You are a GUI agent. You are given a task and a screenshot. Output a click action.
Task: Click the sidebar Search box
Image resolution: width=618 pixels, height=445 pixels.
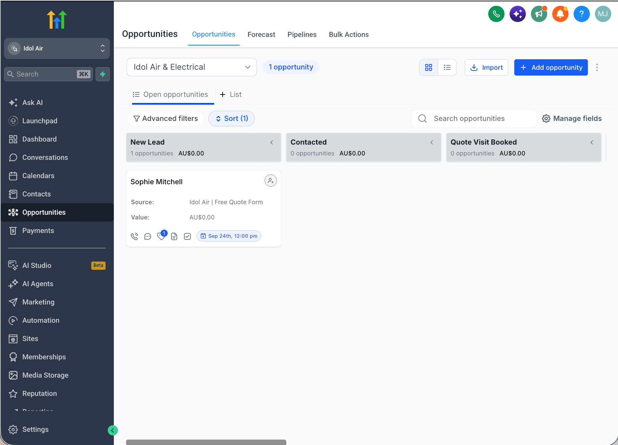click(48, 74)
